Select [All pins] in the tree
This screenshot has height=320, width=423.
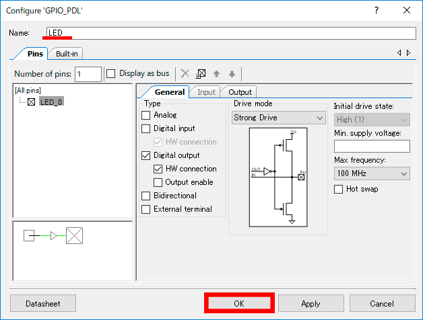(28, 90)
